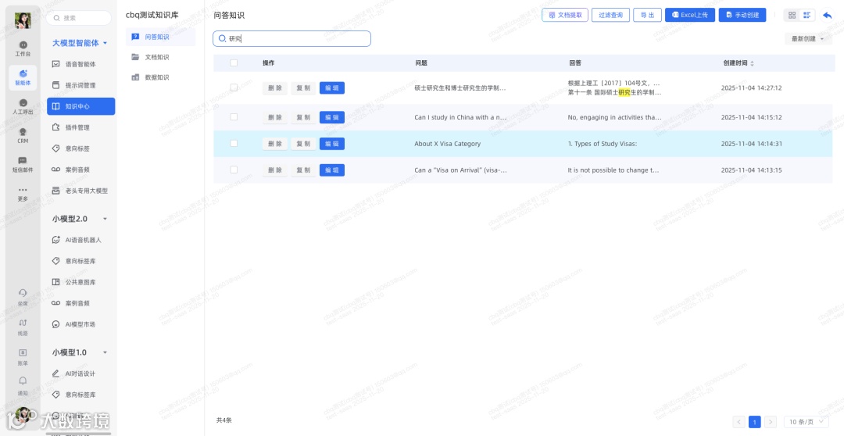Open the 最新创建 sort dropdown
The image size is (844, 436).
[x=807, y=39]
